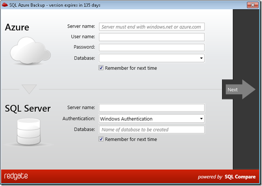The image size is (262, 186).
Task: Focus the Azure User name field
Action: 152,37
